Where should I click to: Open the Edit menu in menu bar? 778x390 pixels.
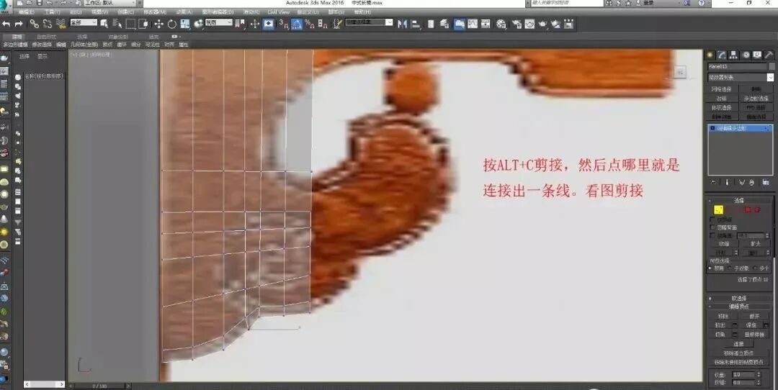pos(26,12)
